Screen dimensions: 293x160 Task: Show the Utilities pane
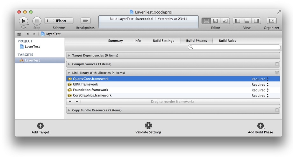pos(256,21)
